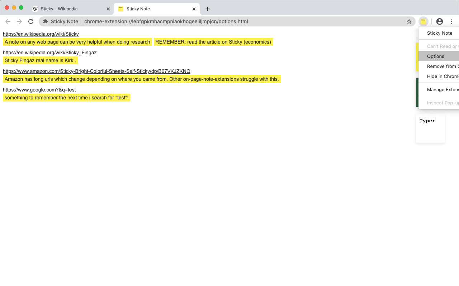Open the Sticky_Fingaz Wikipedia link
Viewport: 459px width, 286px height.
50,53
